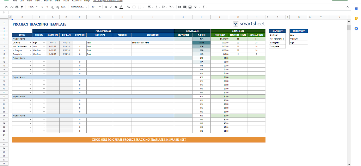
Task: Click the Smartsheet logo image
Action: 249,24
